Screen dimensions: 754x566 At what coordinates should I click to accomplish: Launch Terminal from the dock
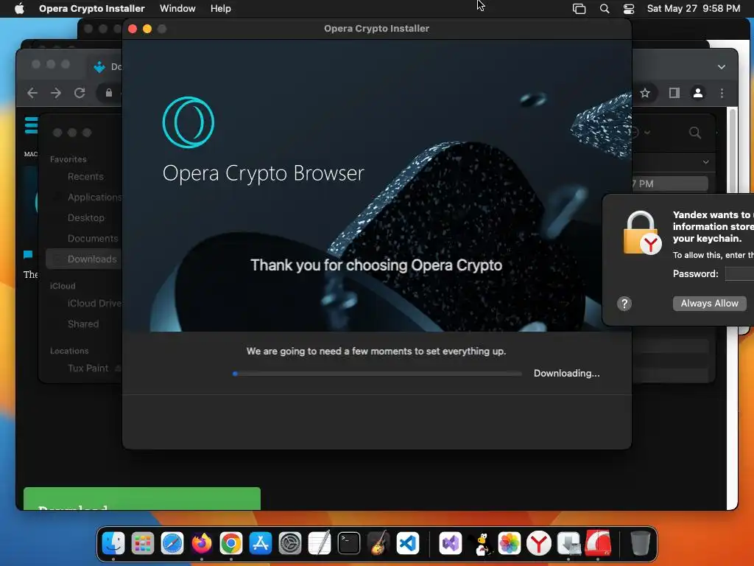348,543
